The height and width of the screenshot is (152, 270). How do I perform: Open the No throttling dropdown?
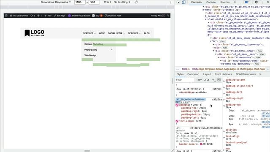(x=122, y=2)
